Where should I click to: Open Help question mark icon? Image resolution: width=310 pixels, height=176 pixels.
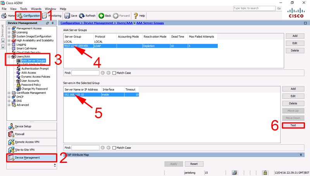(x=136, y=15)
